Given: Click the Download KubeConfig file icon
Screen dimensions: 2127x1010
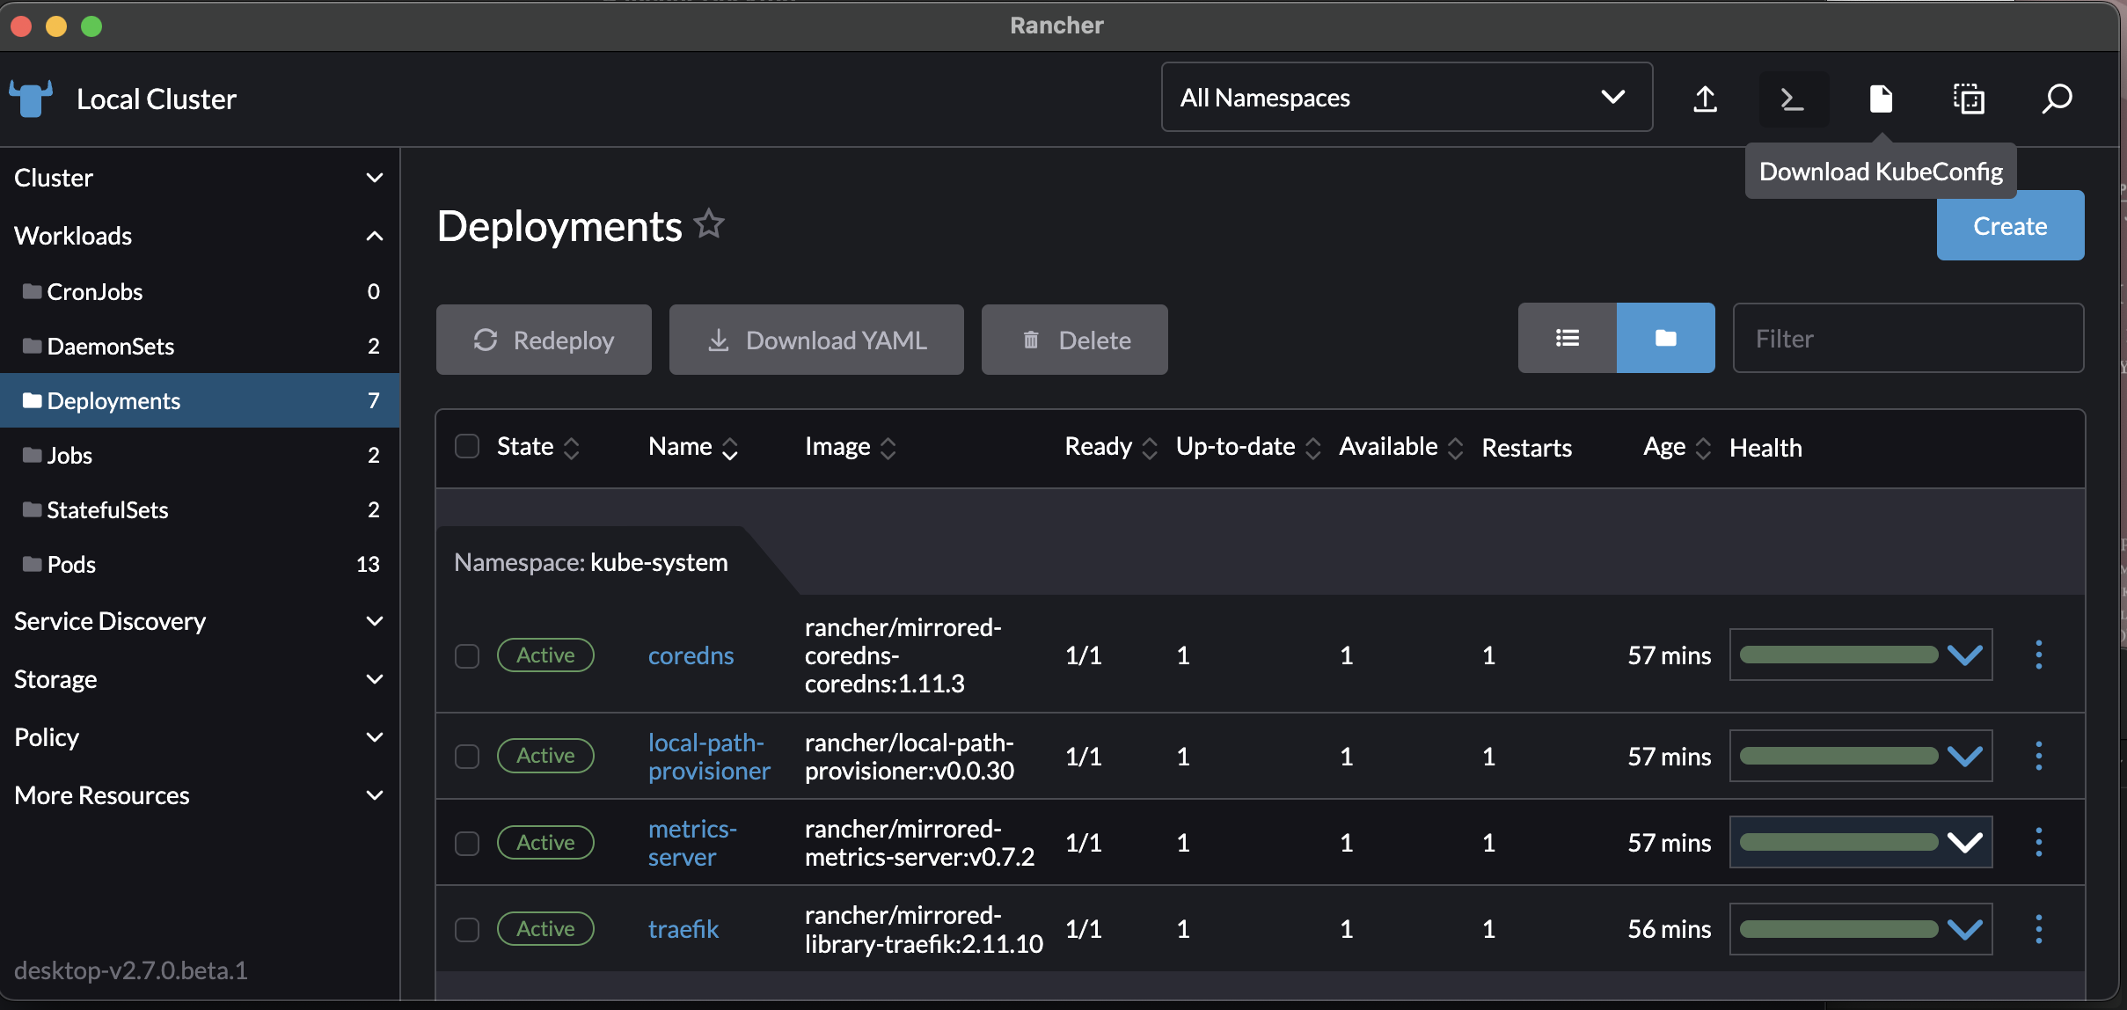Looking at the screenshot, I should coord(1881,99).
